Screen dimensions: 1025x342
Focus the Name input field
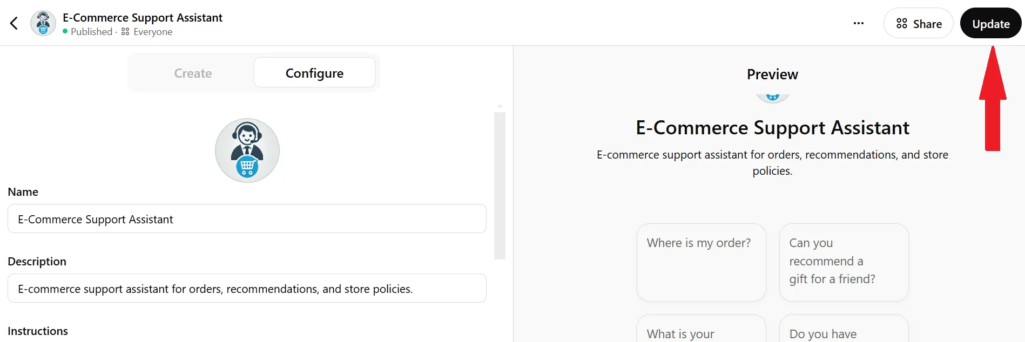coord(247,218)
